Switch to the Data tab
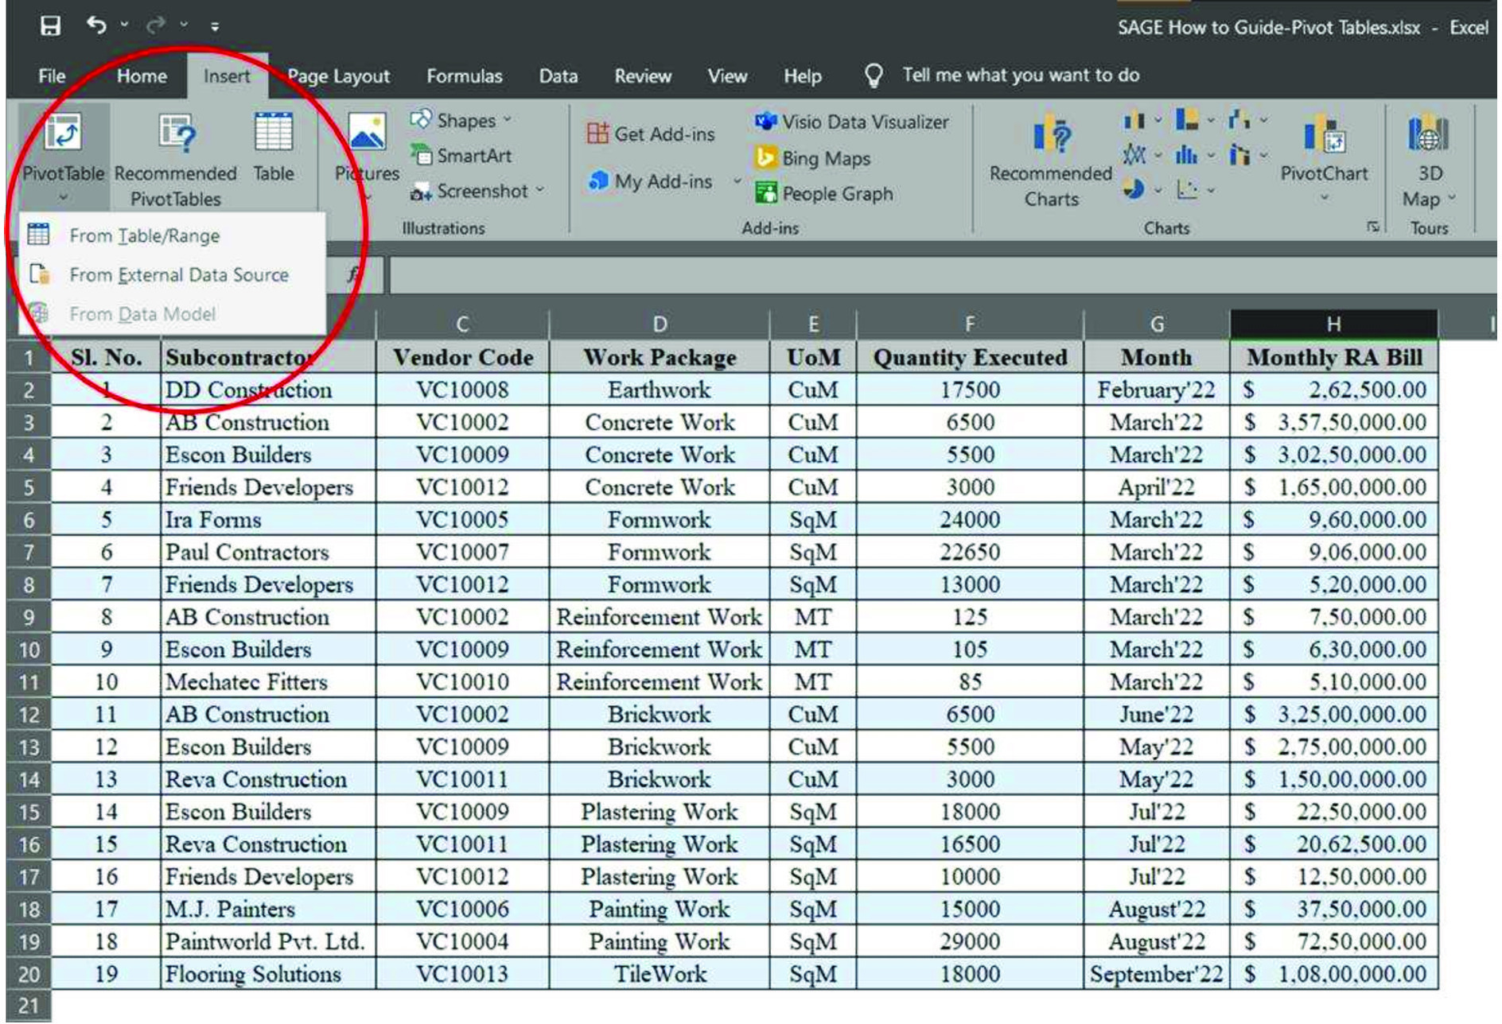 (x=558, y=76)
